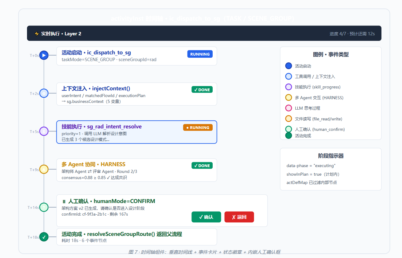Click the 架构方案 v2 已生成 confirmation message
Screen dimensions: 402x258
103,208
